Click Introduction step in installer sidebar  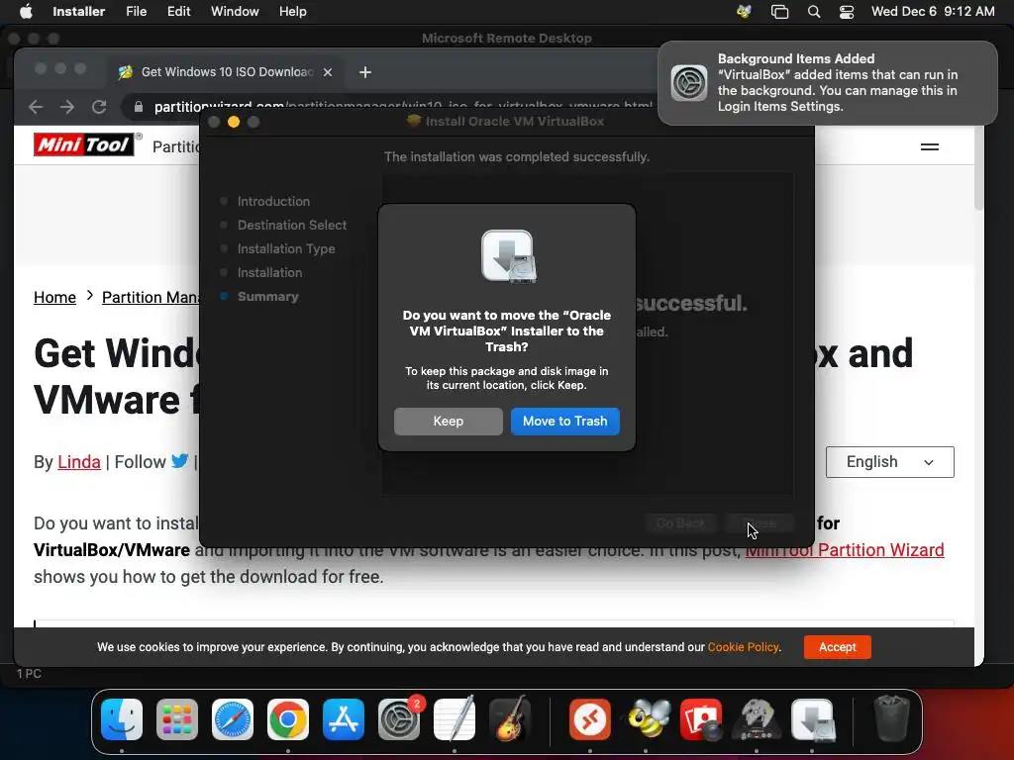point(273,202)
